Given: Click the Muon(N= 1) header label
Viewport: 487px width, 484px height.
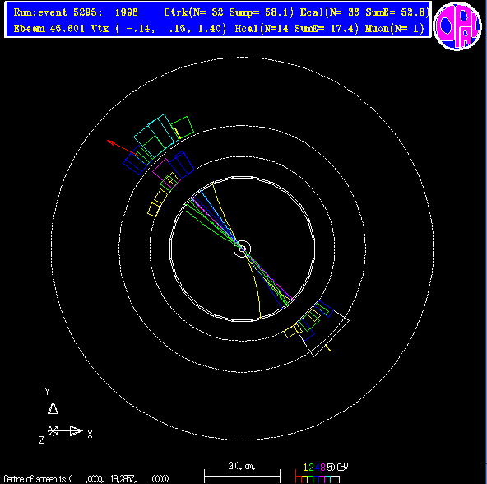Looking at the screenshot, I should click(395, 29).
